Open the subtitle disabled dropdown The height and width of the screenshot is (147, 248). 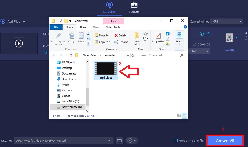(x=199, y=51)
